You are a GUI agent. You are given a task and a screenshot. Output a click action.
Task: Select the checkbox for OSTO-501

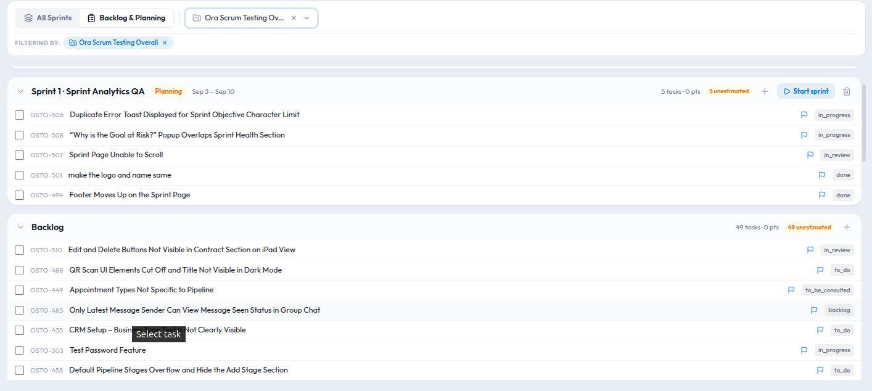(19, 175)
